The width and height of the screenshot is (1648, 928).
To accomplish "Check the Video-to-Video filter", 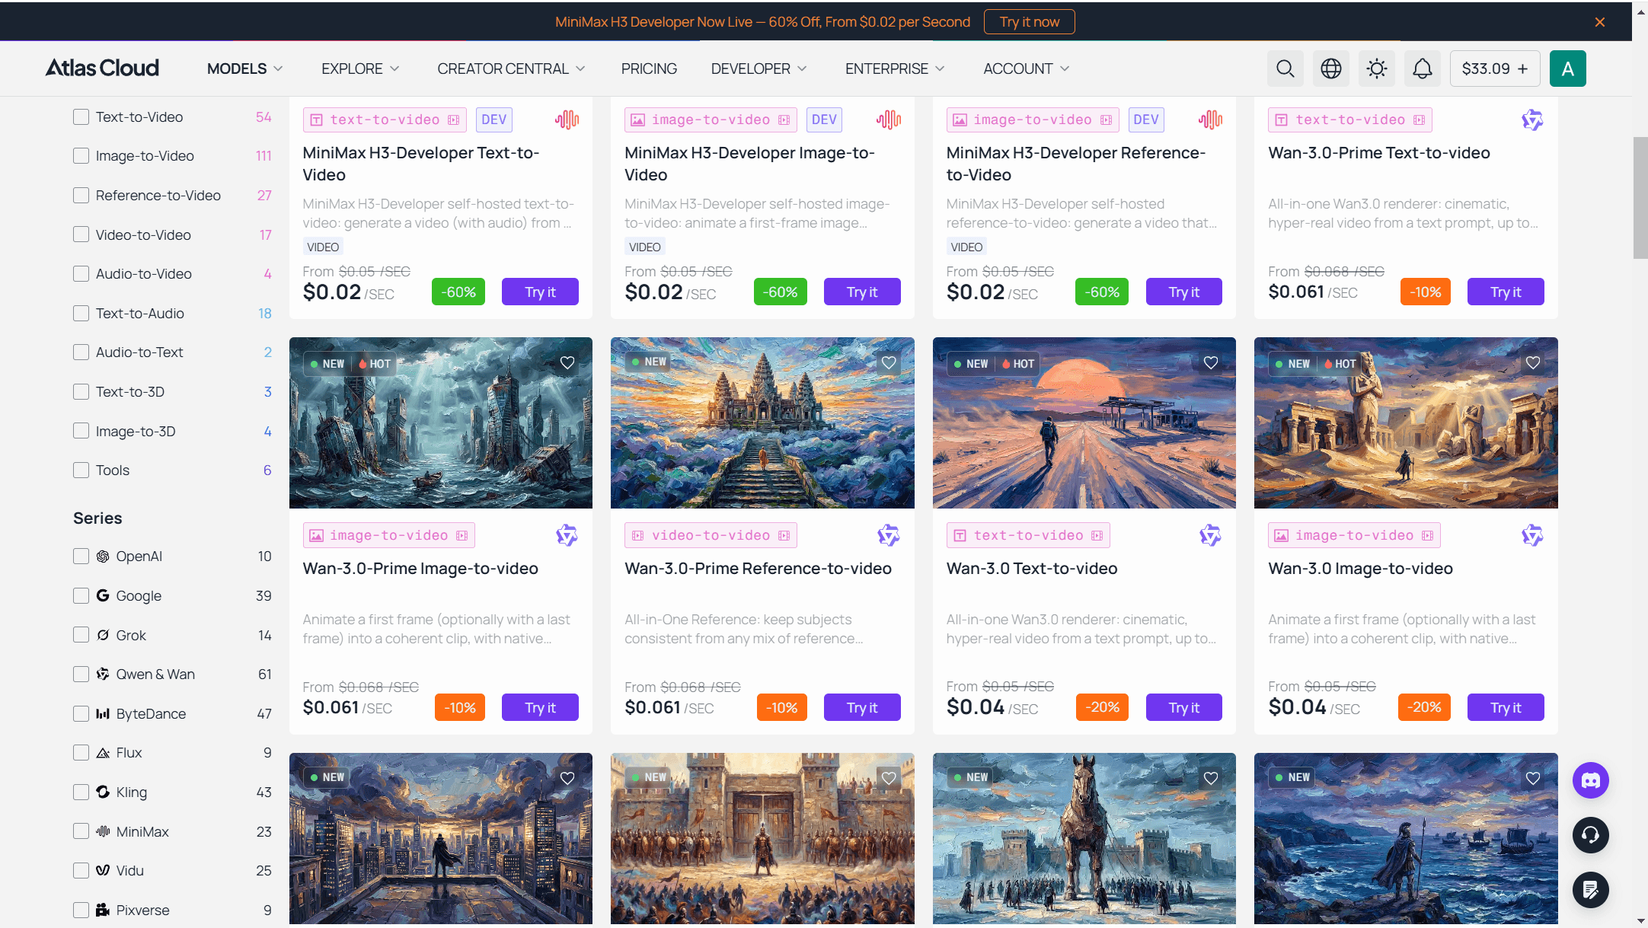I will [x=81, y=234].
